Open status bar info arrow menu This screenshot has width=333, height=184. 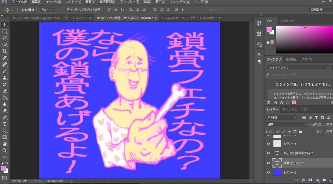pyautogui.click(x=72, y=181)
